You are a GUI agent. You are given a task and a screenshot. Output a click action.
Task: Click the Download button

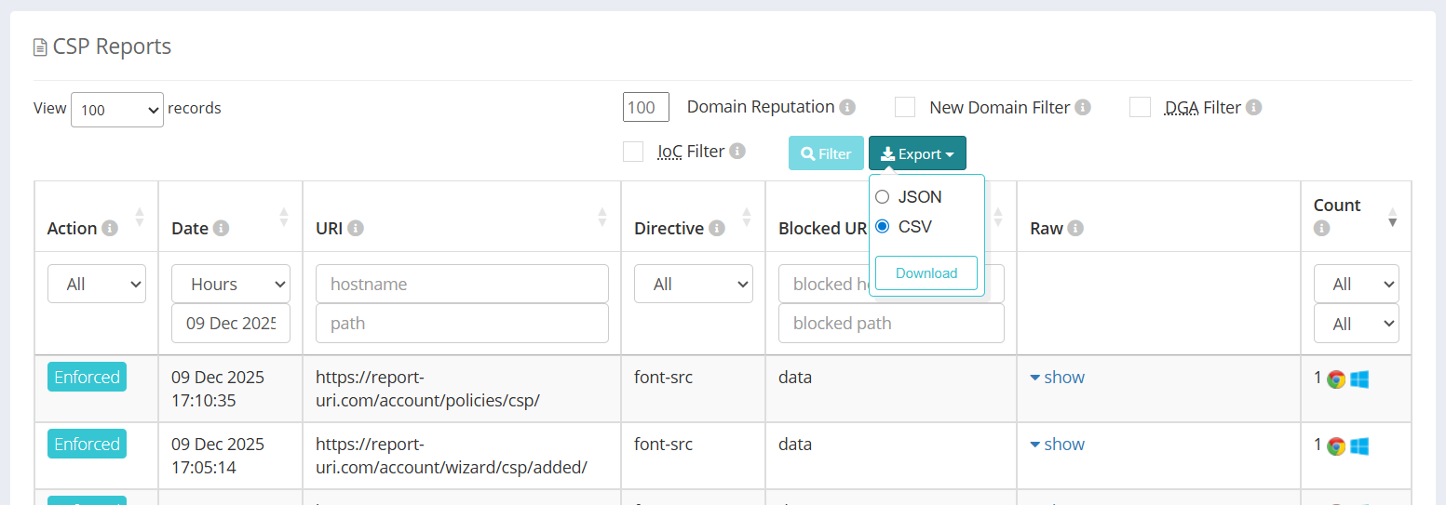point(926,273)
